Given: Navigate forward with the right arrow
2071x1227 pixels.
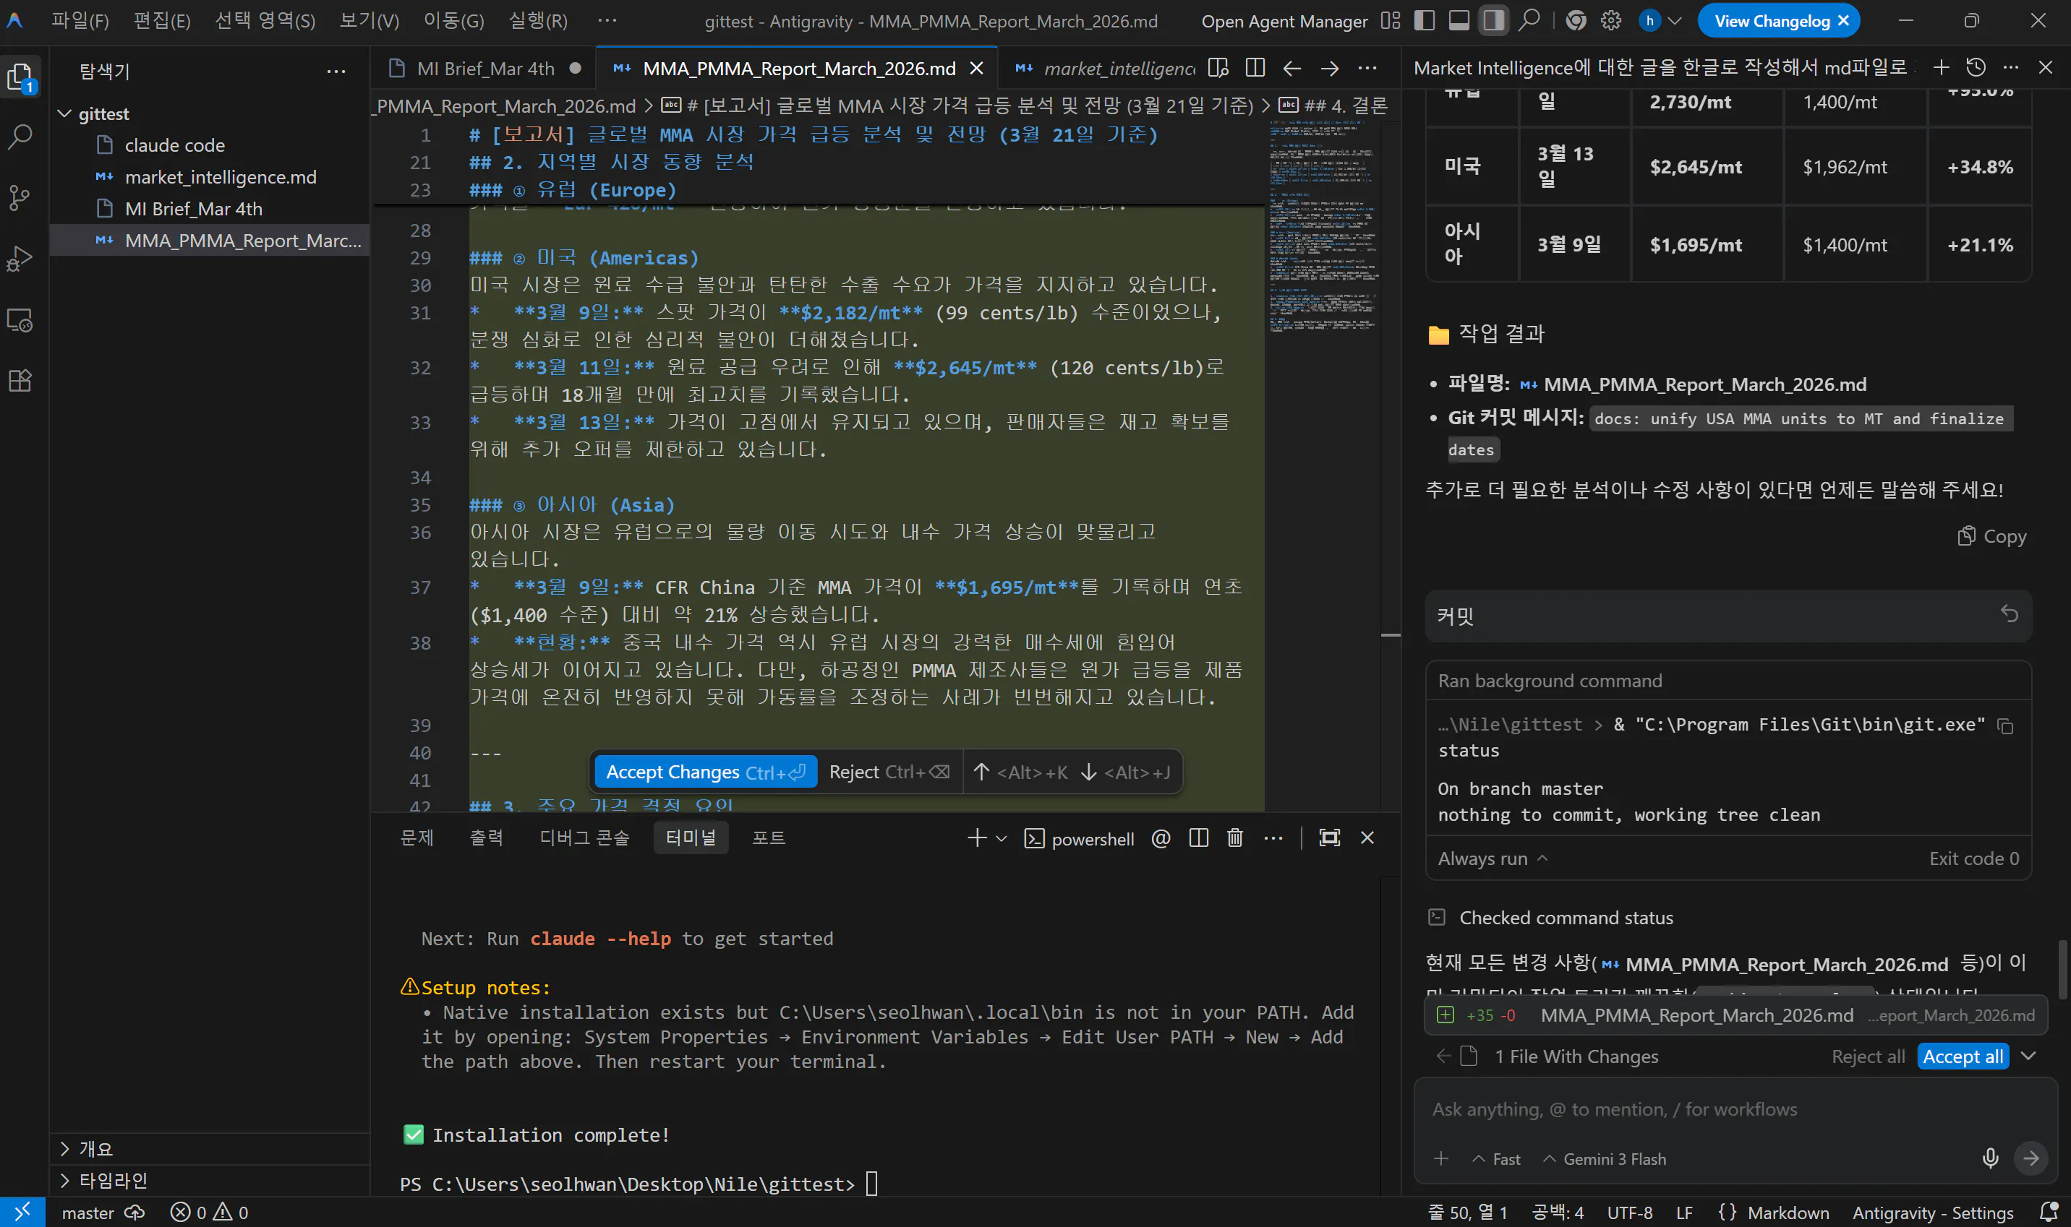Looking at the screenshot, I should tap(1330, 68).
